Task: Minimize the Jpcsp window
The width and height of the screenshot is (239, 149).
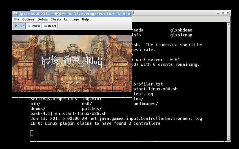Action: [x=119, y=14]
